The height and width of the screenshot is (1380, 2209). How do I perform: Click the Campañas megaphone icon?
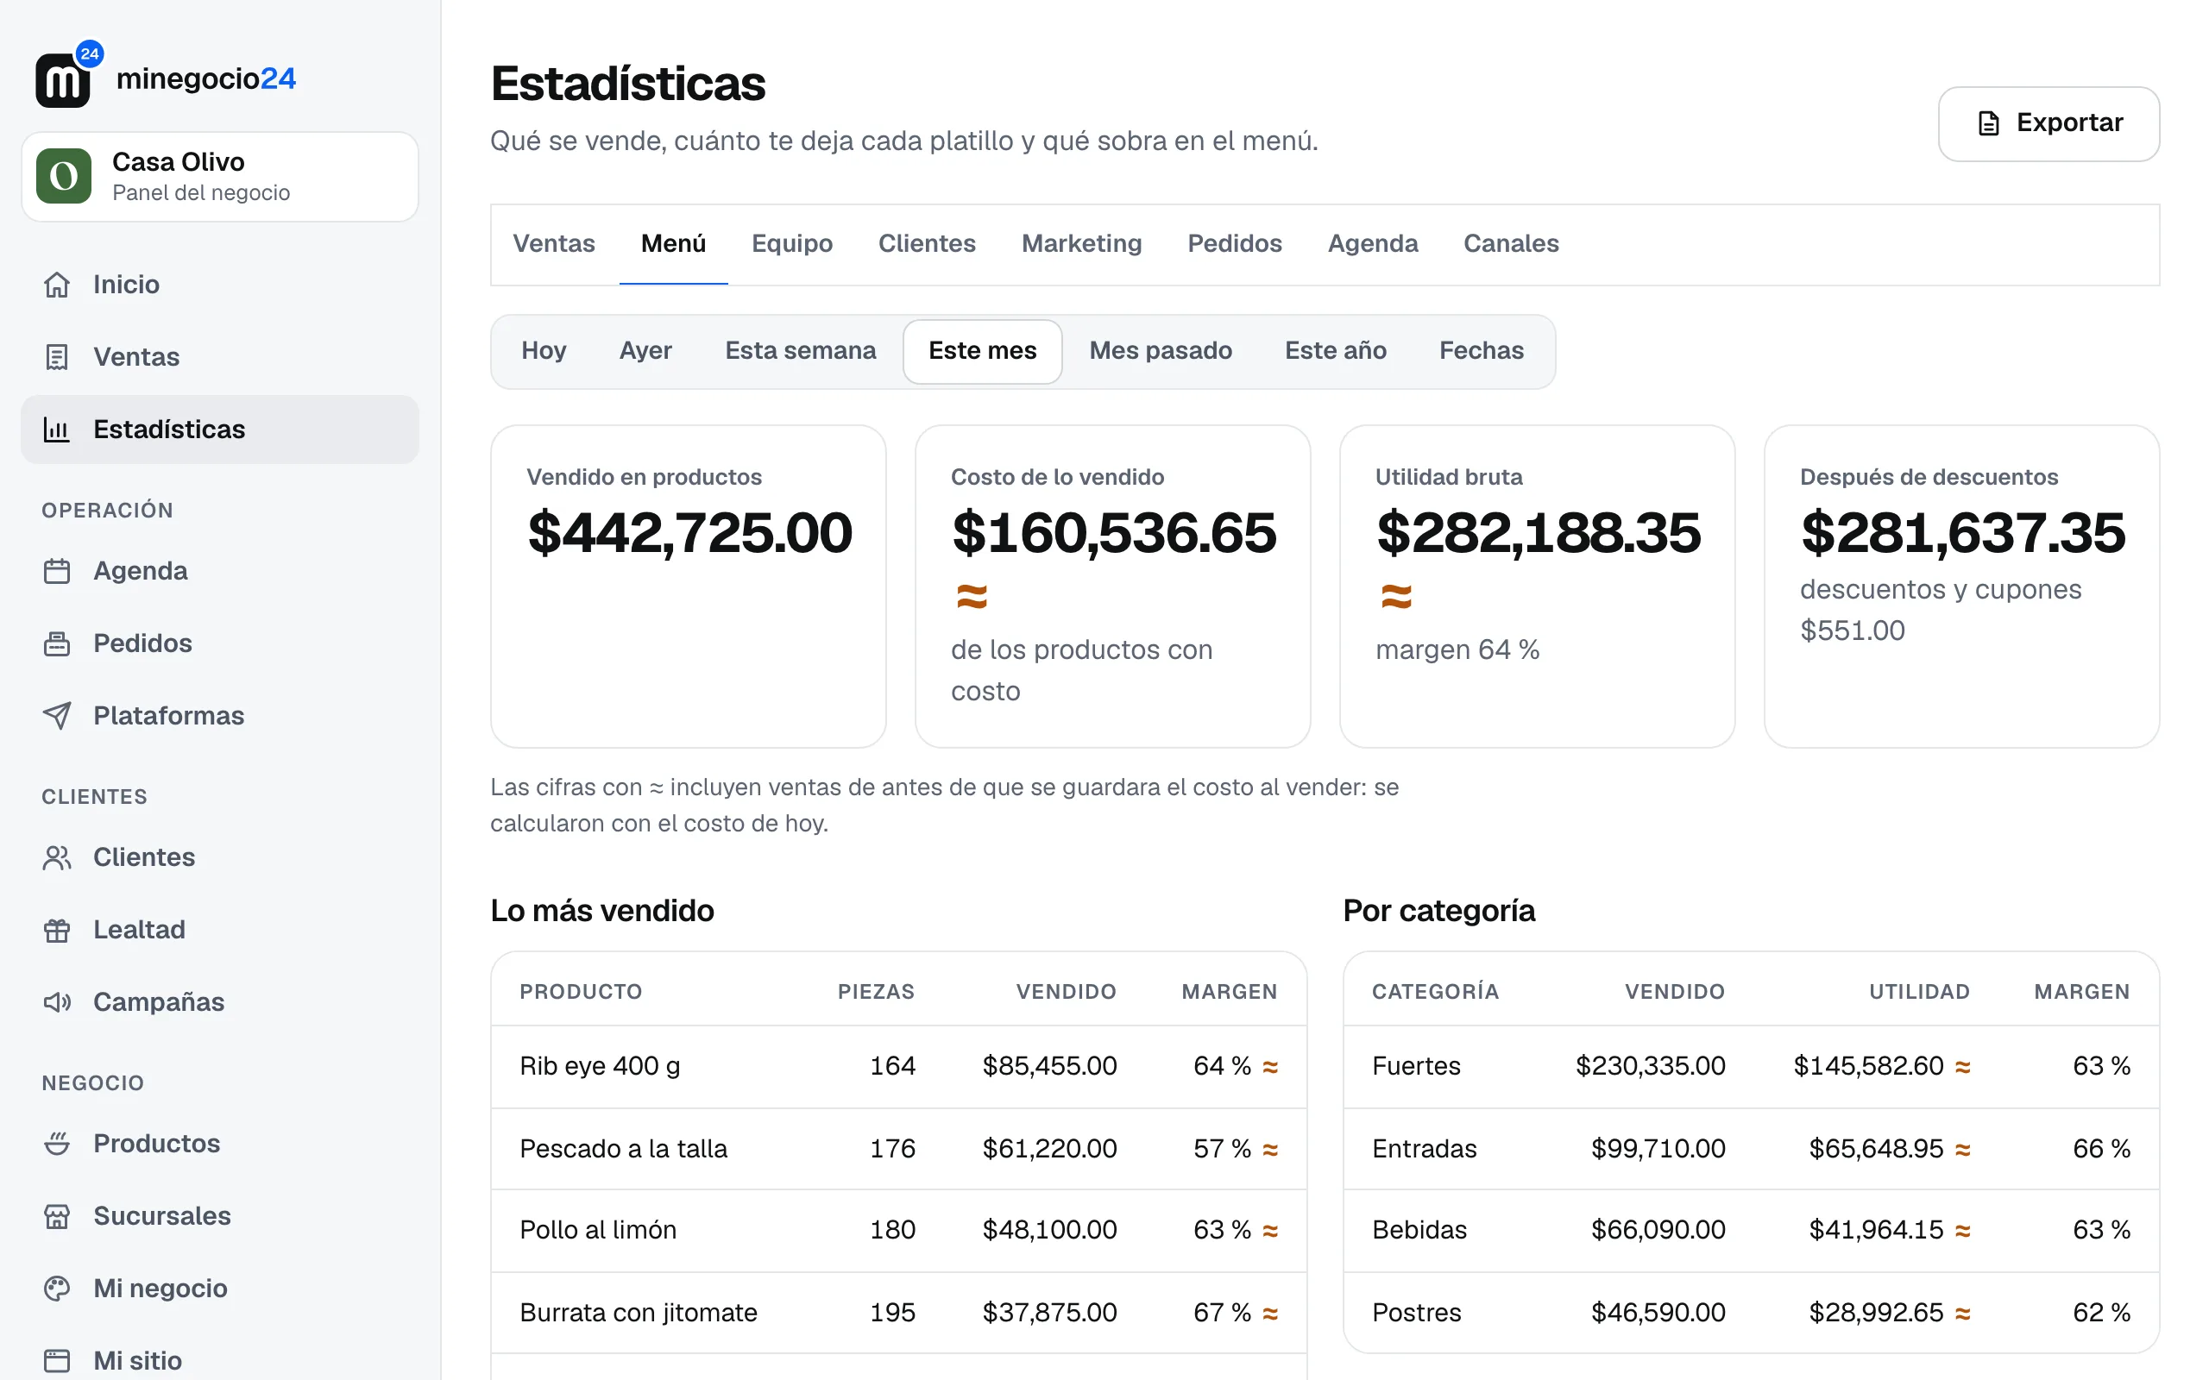57,1002
